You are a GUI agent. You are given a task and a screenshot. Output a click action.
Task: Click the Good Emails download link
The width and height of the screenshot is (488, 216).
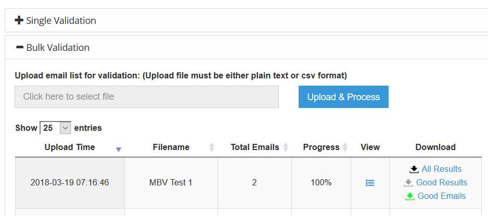(442, 196)
